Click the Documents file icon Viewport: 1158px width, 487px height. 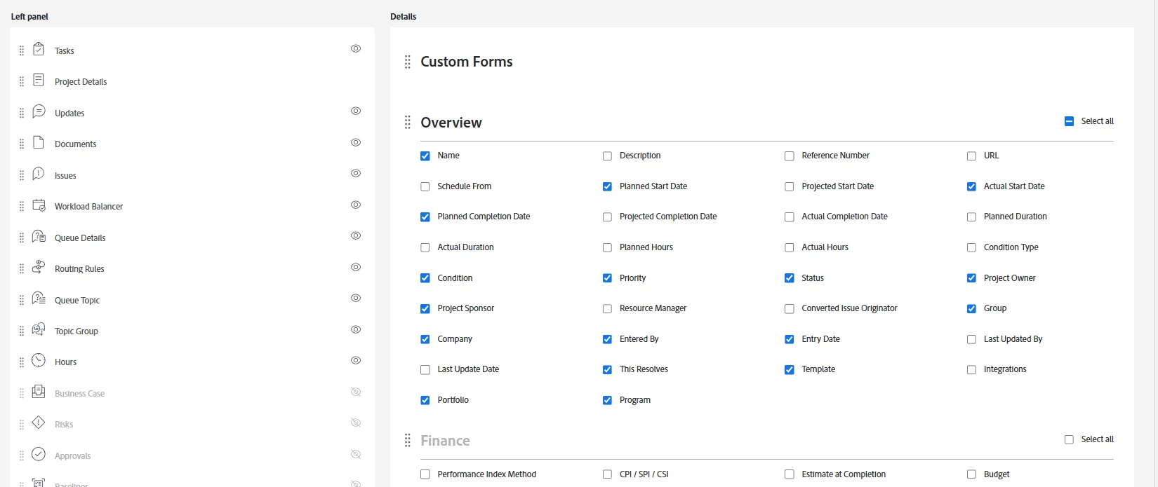click(39, 143)
